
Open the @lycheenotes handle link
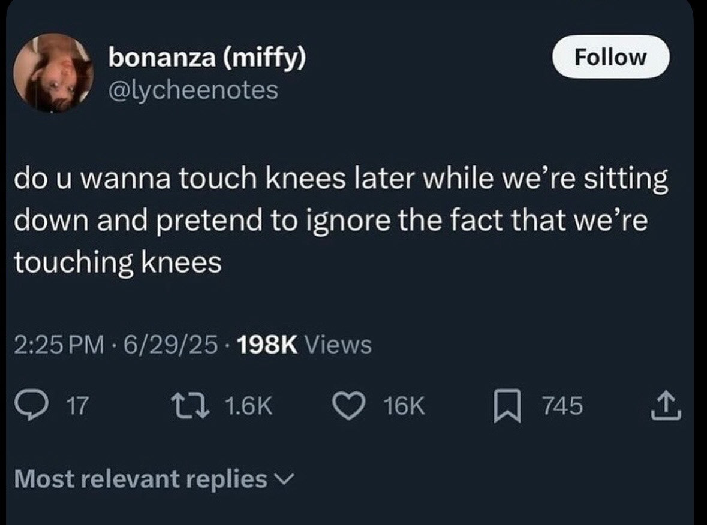[x=193, y=90]
